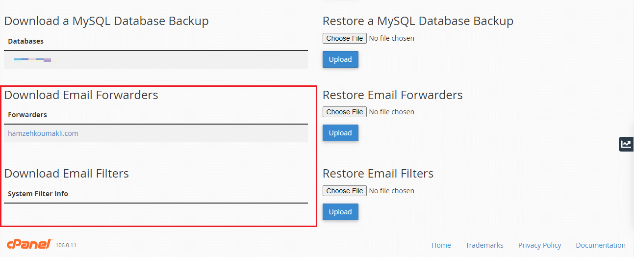Click the System Filter Info header
Screen dimensions: 634x257
[x=38, y=194]
